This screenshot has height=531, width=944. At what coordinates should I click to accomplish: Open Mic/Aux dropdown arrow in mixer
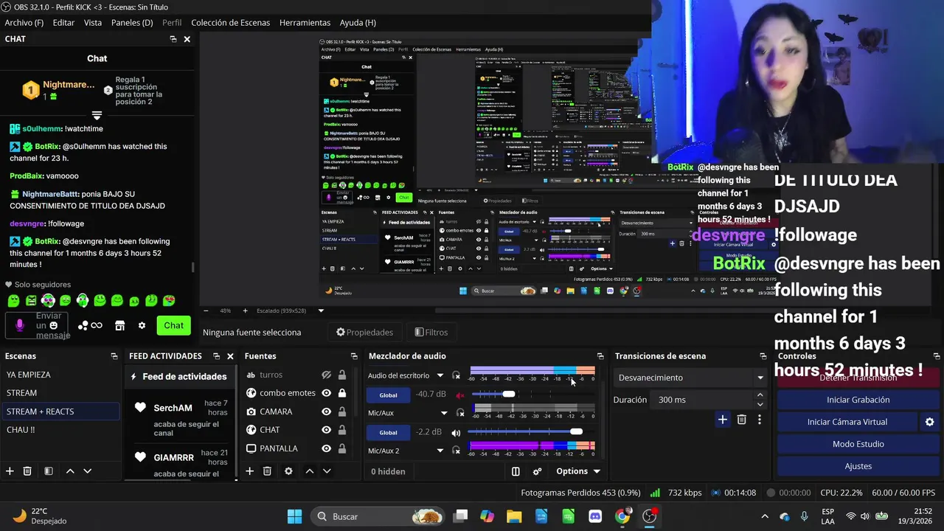click(x=444, y=413)
